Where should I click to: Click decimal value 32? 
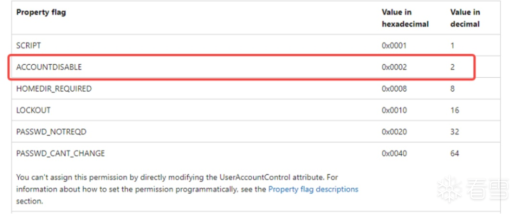coord(455,132)
